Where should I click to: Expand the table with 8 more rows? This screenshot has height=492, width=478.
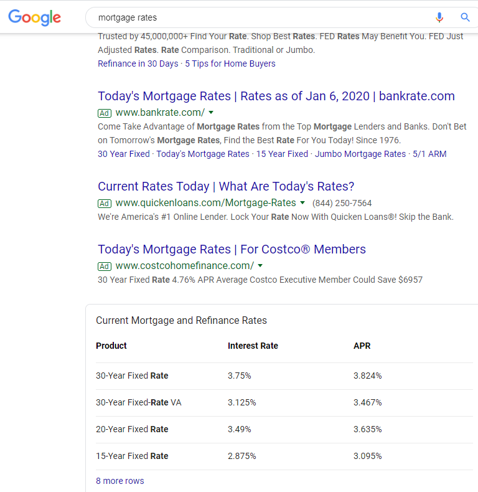pos(120,481)
